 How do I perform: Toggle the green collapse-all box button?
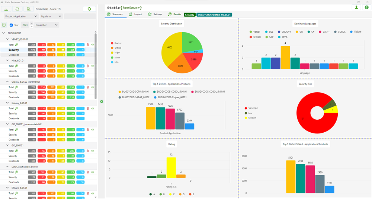[4, 25]
